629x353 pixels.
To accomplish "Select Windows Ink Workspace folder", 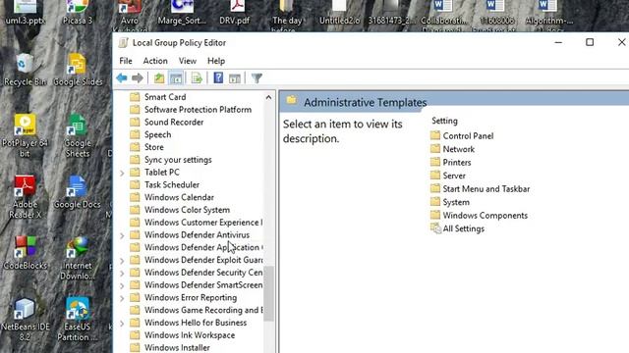I will tap(190, 335).
